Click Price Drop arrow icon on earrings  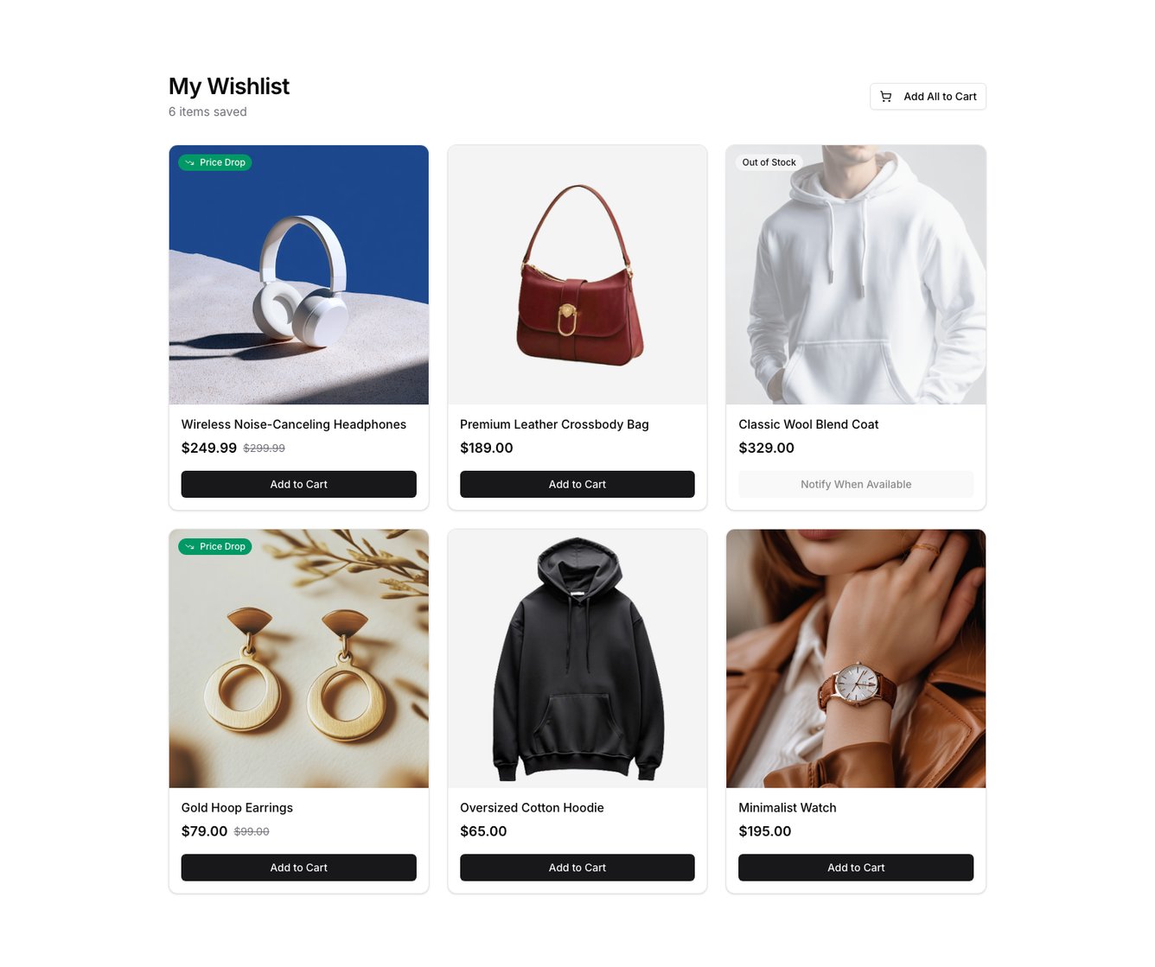click(190, 547)
